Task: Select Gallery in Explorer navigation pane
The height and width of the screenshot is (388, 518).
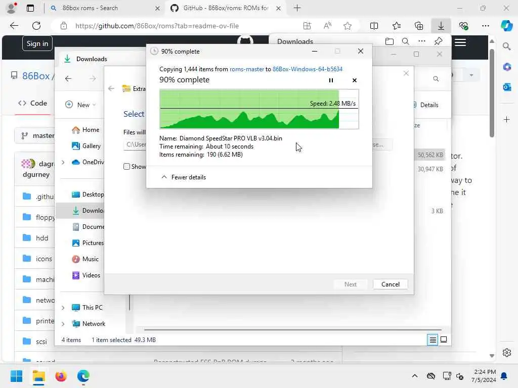Action: click(86, 146)
